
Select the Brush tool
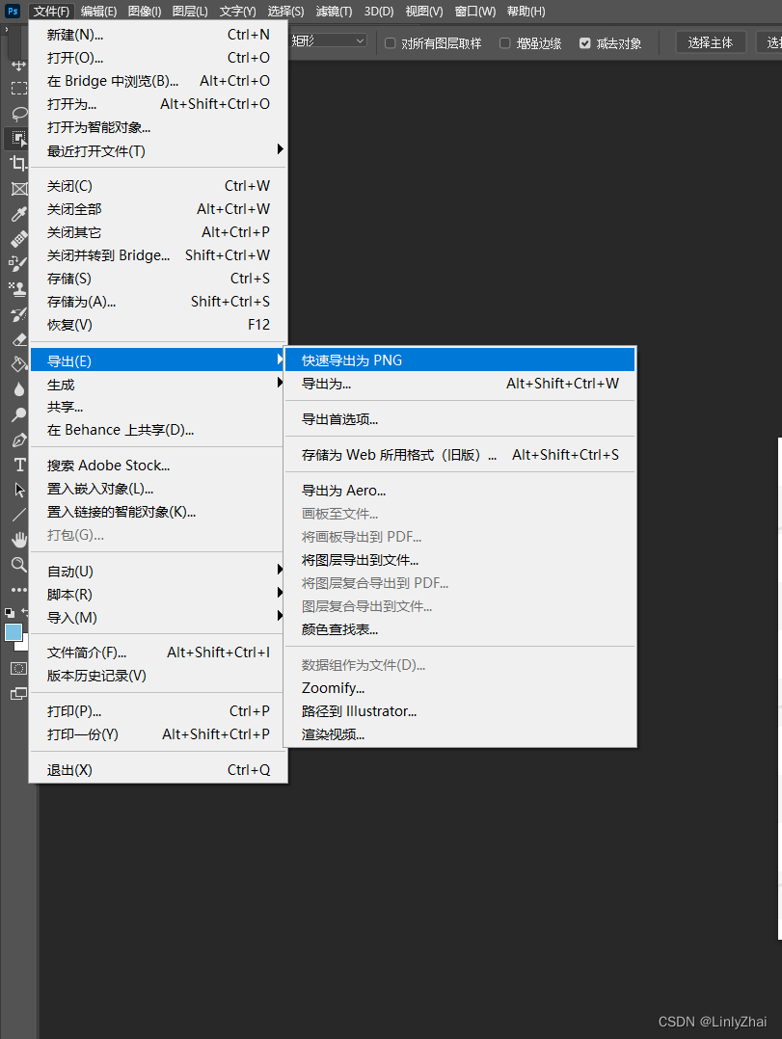(18, 264)
